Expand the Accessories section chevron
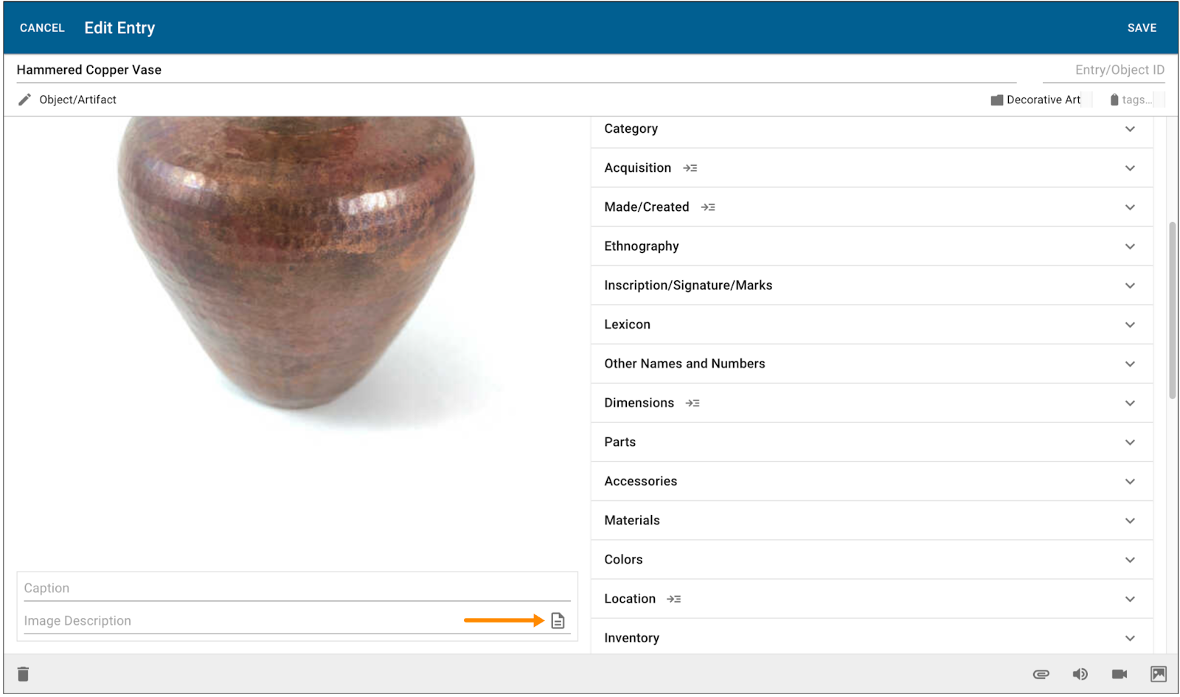The height and width of the screenshot is (697, 1180). pos(1130,482)
